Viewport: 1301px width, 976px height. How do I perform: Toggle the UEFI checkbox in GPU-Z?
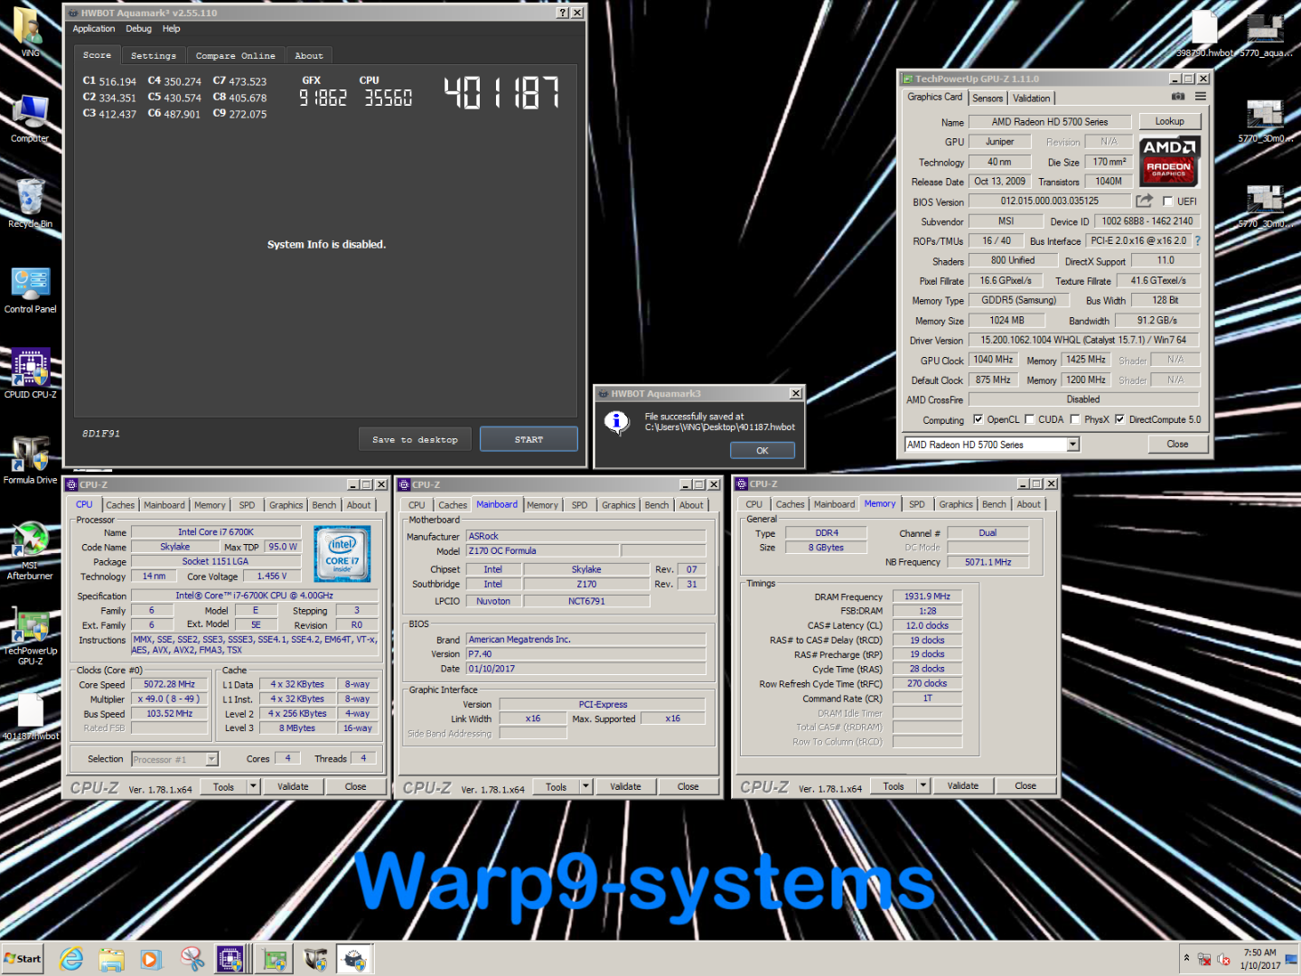pyautogui.click(x=1168, y=202)
